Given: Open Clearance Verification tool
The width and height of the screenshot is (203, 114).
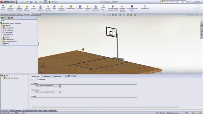Looking at the screenshot, I should coord(19,8).
